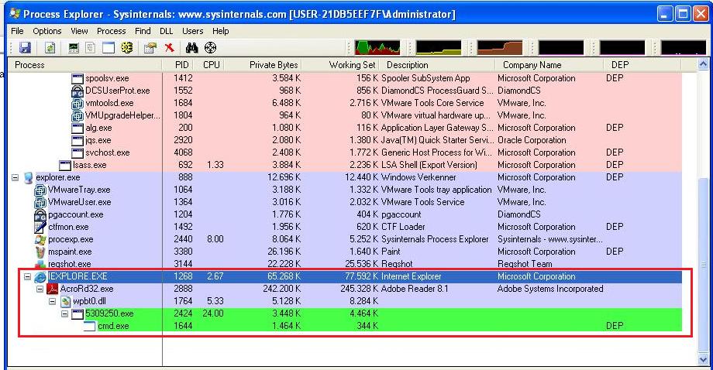The width and height of the screenshot is (713, 370).
Task: Open the System Information graph icon
Action: 74,48
